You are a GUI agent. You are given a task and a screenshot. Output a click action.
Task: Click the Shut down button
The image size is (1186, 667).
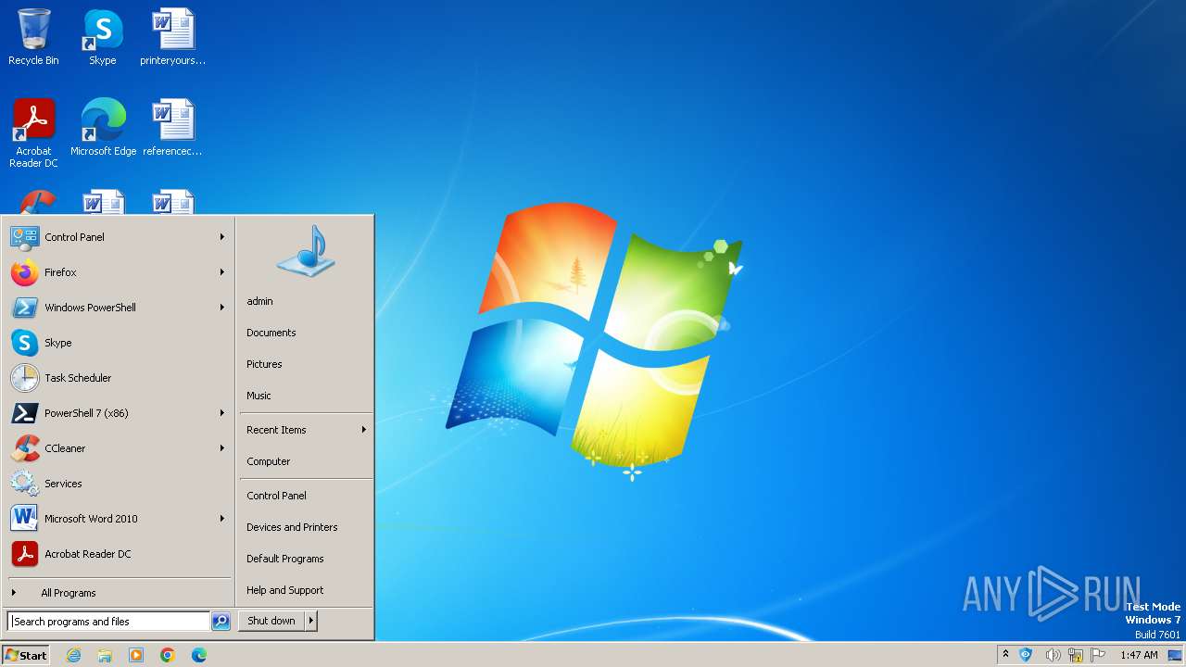click(271, 621)
